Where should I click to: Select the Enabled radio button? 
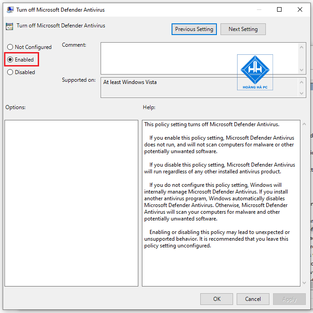tap(10, 60)
